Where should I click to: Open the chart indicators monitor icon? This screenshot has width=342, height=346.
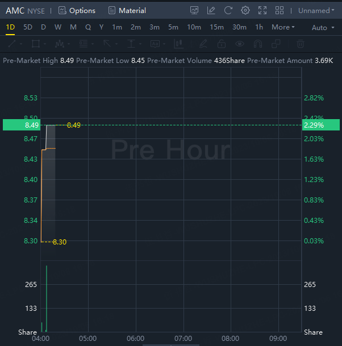(194, 10)
